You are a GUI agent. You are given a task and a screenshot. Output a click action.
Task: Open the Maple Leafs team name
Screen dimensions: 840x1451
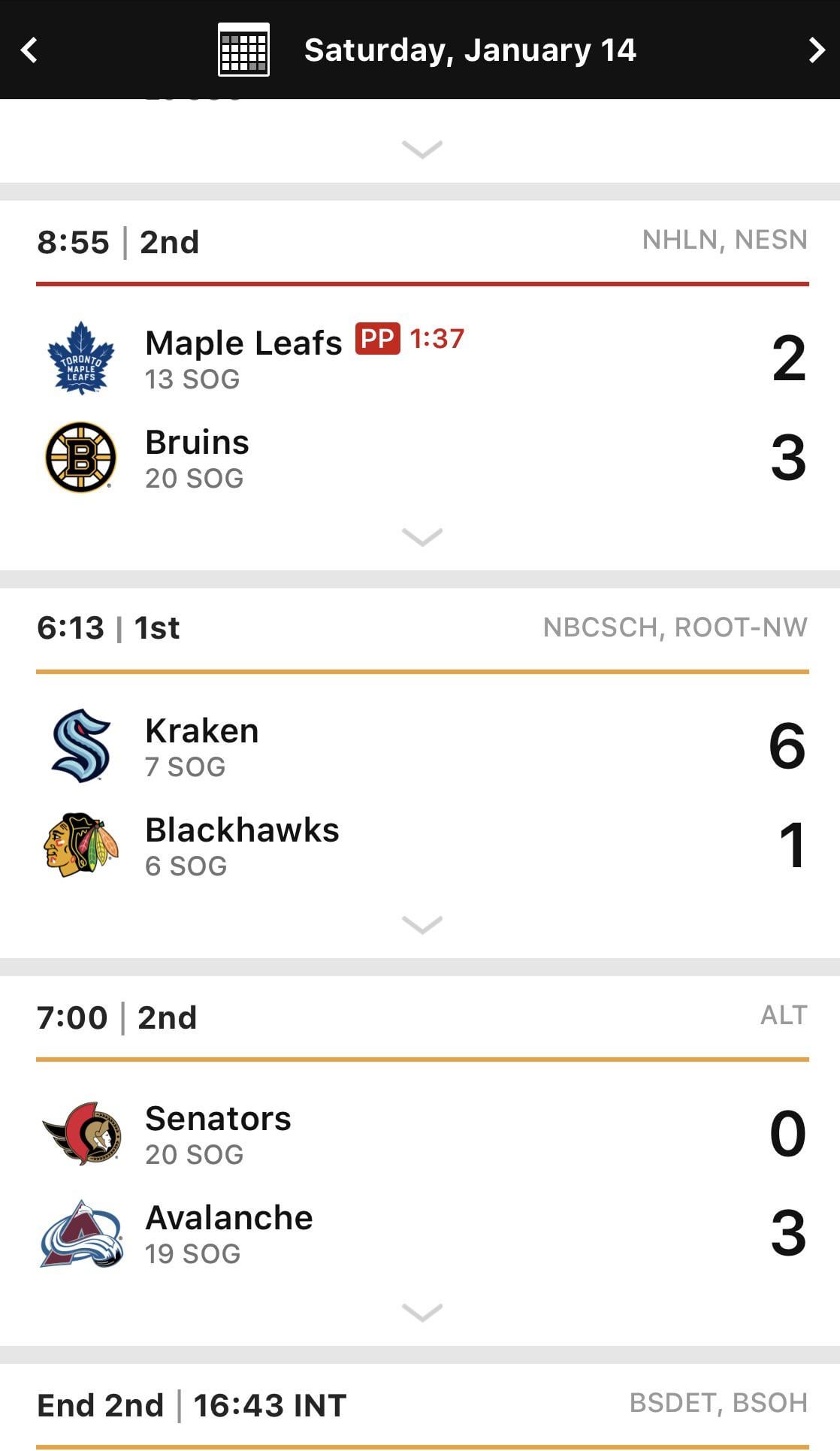coord(243,343)
